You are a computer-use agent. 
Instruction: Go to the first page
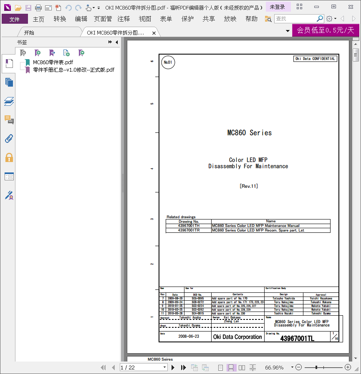coord(103,368)
